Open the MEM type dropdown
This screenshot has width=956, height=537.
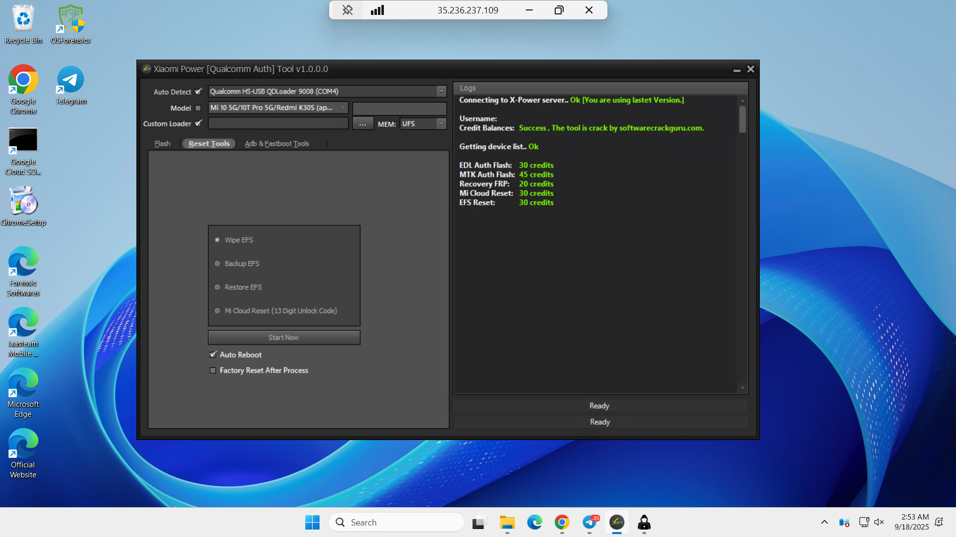[441, 124]
